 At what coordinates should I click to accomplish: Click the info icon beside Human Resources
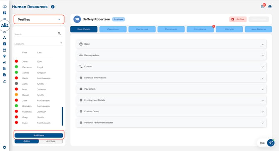point(53,7)
